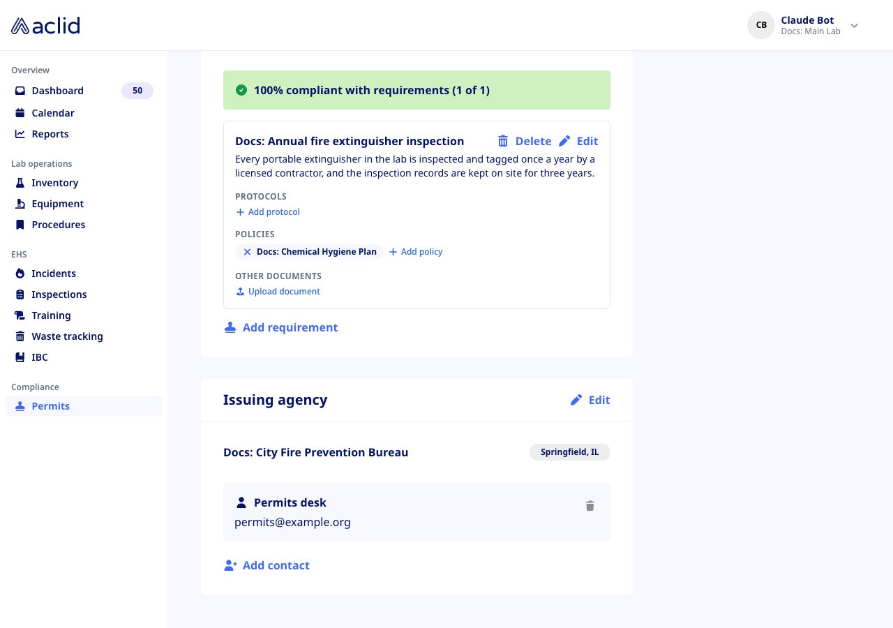
Task: Click the aclid logo
Action: pos(45,26)
